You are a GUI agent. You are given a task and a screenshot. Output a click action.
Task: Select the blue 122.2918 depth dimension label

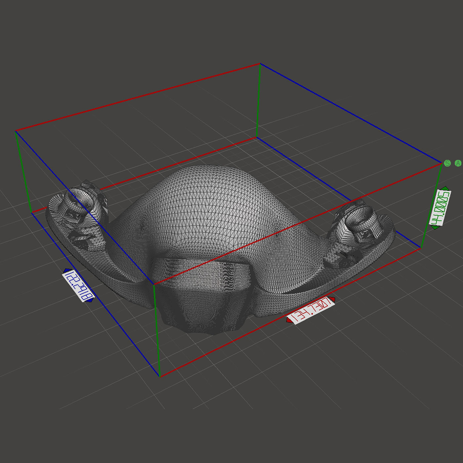point(78,285)
